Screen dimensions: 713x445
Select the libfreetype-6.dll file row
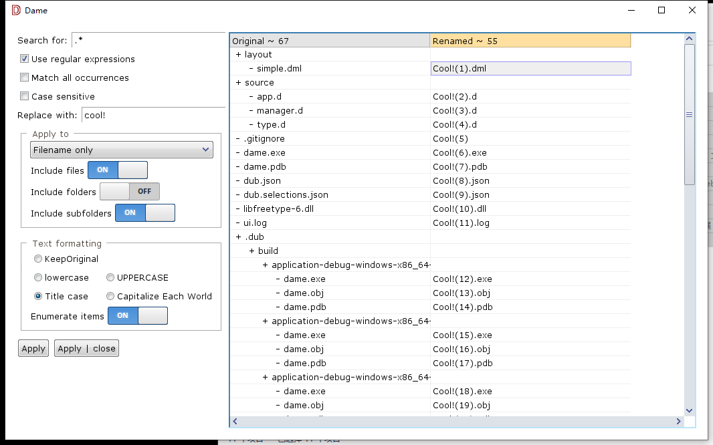point(330,209)
